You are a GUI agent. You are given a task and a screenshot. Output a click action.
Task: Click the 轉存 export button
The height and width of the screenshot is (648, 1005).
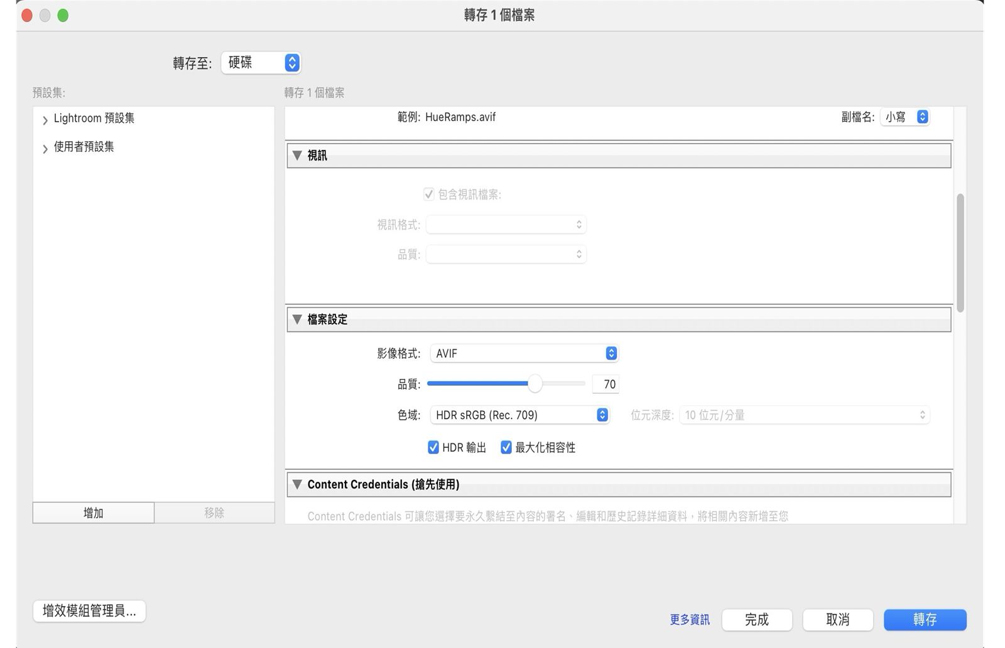pos(925,620)
